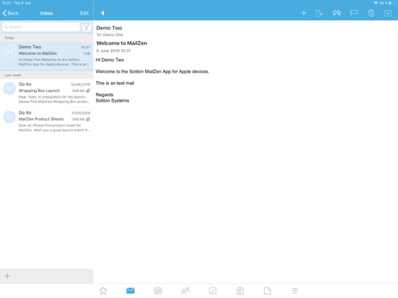Tap sender name Demo Two in message header
The image size is (398, 298).
click(109, 28)
